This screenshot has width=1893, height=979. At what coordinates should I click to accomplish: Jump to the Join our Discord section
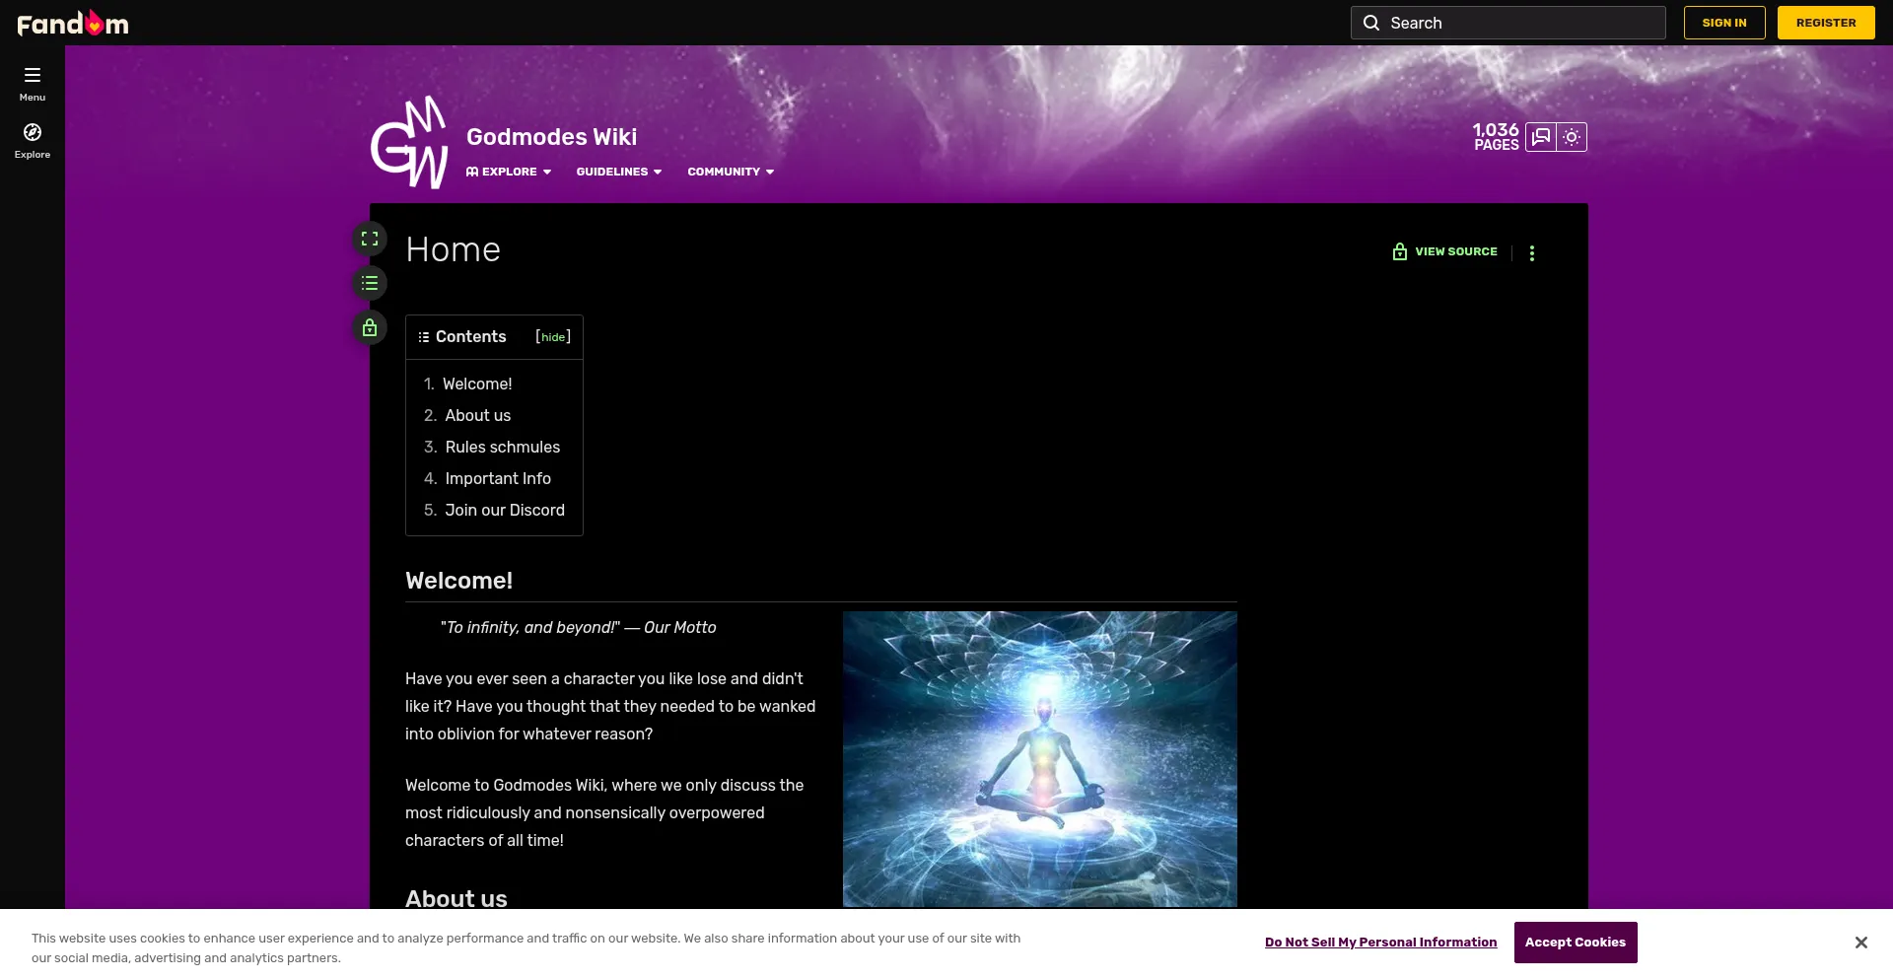pyautogui.click(x=504, y=510)
